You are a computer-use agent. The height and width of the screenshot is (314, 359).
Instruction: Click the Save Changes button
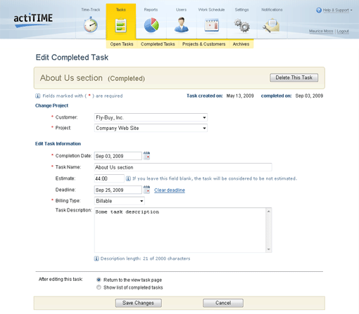tap(138, 303)
